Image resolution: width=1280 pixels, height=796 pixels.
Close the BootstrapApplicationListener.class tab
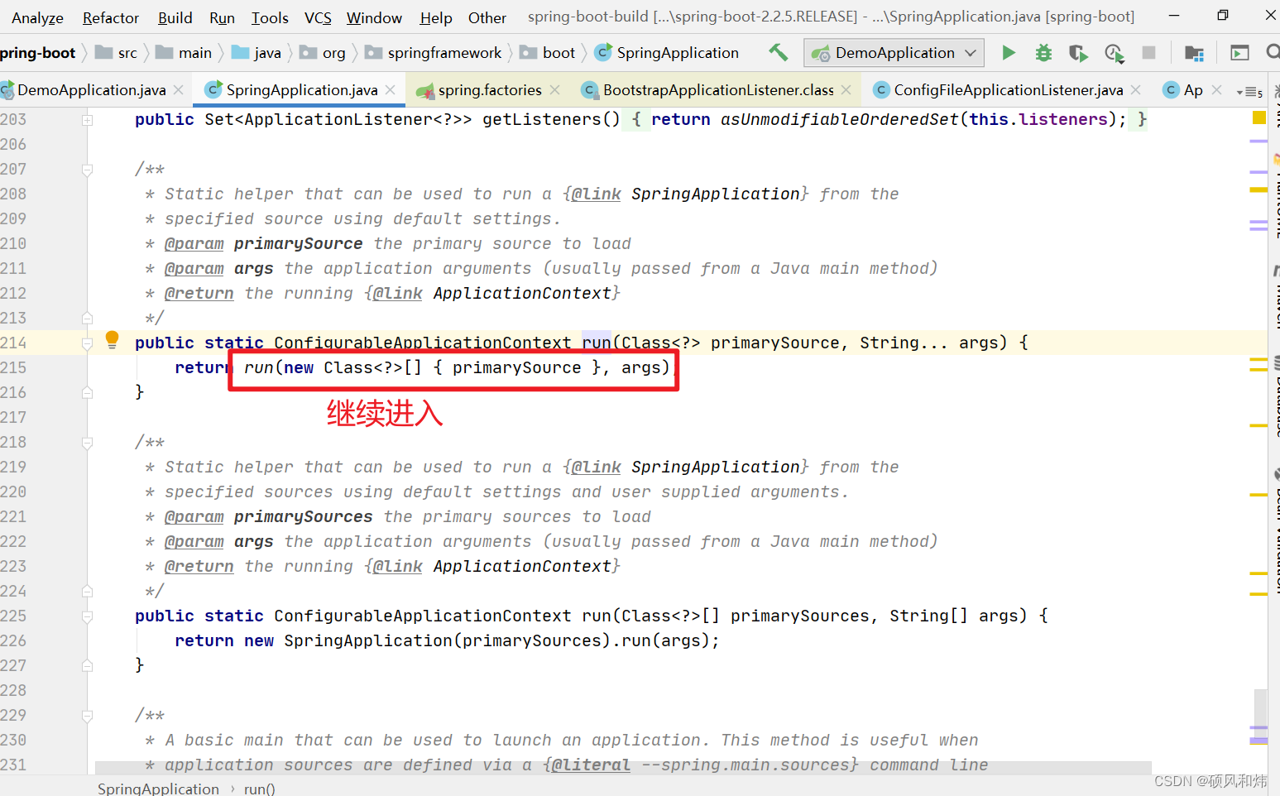(846, 89)
